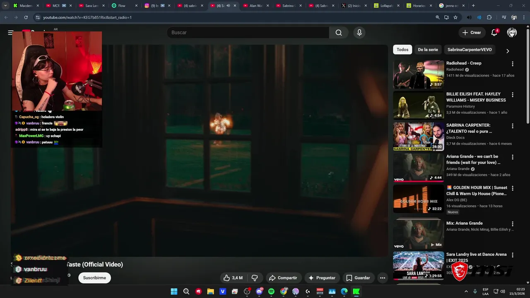Open Windows Start menu
530x298 pixels.
tap(174, 291)
